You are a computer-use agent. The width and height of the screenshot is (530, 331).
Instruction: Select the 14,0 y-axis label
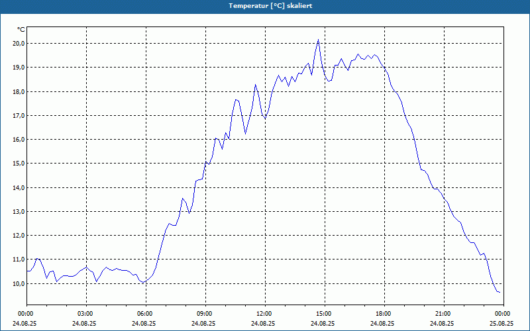(x=19, y=187)
